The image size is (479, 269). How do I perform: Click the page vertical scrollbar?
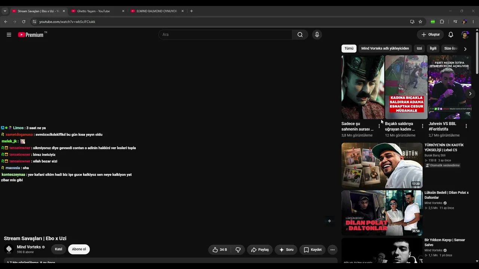pyautogui.click(x=477, y=52)
